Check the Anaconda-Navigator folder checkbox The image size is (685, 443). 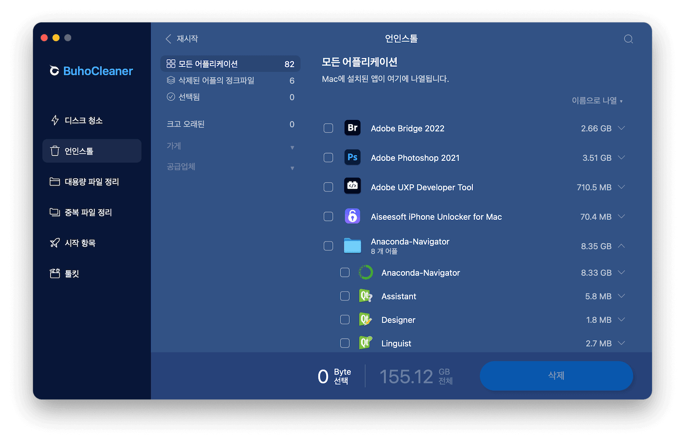coord(328,246)
